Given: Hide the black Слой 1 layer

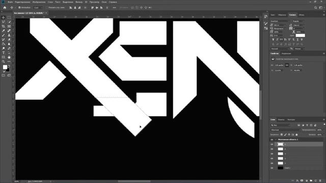Looking at the screenshot, I should (x=272, y=168).
